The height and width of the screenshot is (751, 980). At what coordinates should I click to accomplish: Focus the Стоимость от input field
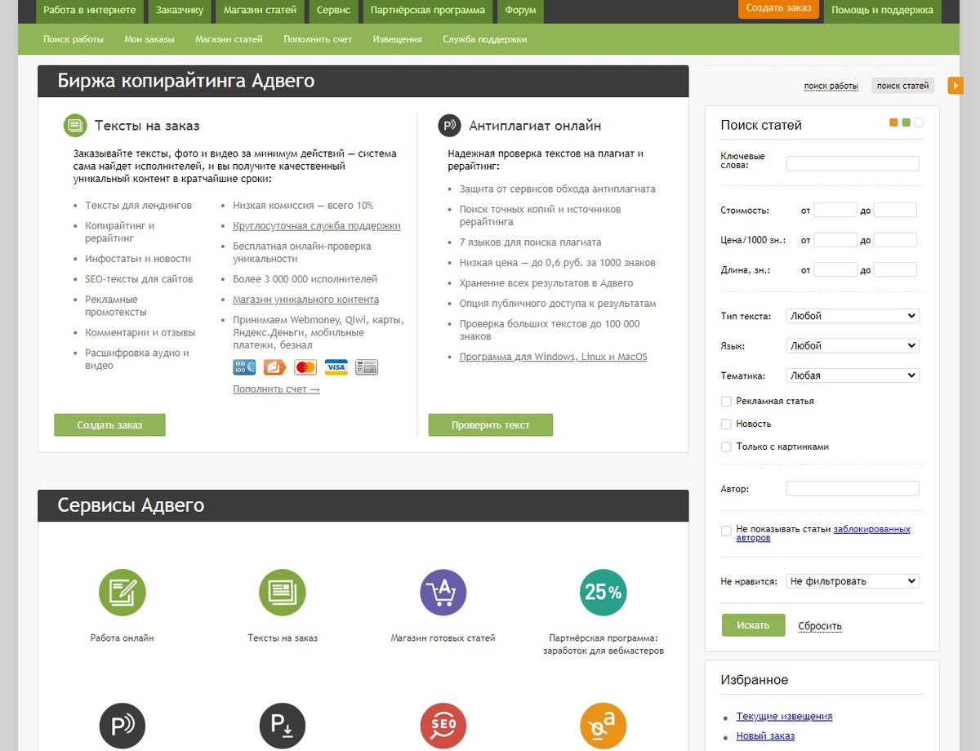click(x=835, y=210)
